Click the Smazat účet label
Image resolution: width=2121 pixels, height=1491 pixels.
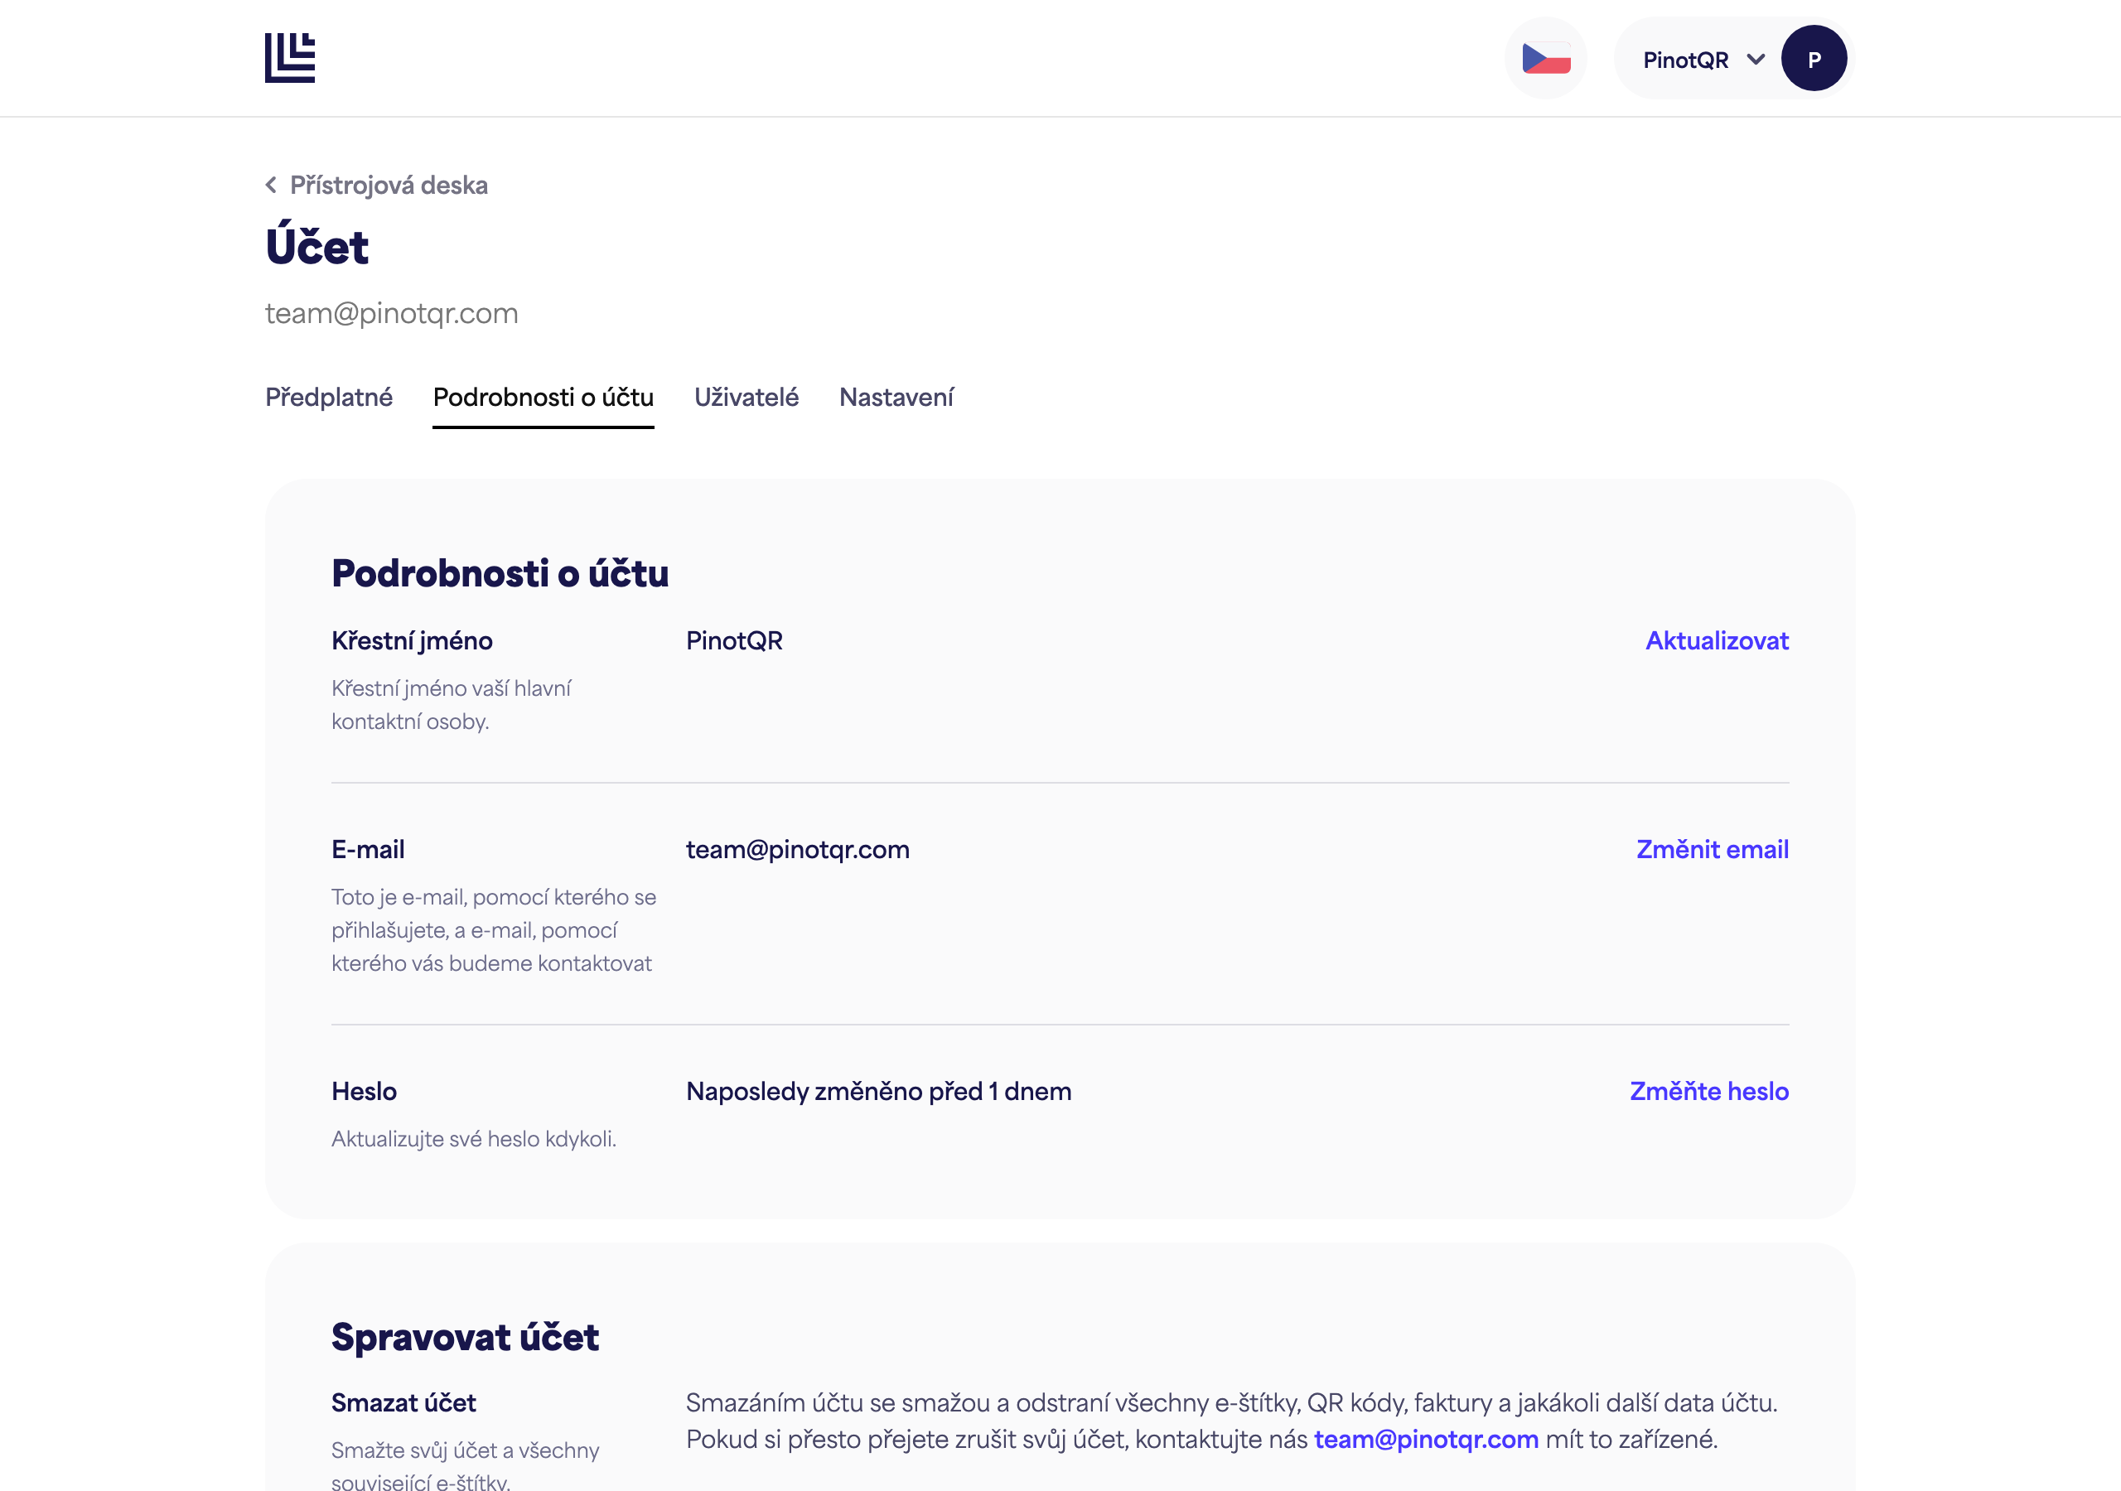point(403,1402)
